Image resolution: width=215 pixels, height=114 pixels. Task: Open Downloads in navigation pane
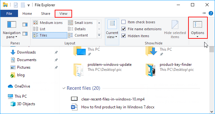click(x=26, y=52)
